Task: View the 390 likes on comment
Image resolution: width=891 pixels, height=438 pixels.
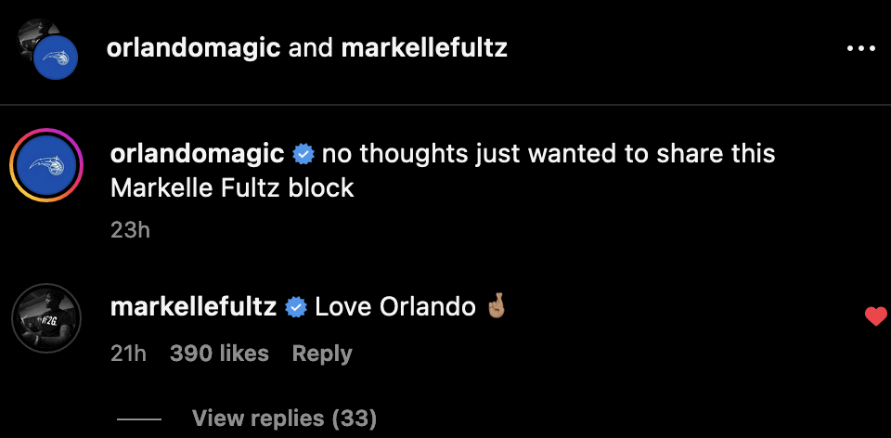Action: [x=219, y=354]
